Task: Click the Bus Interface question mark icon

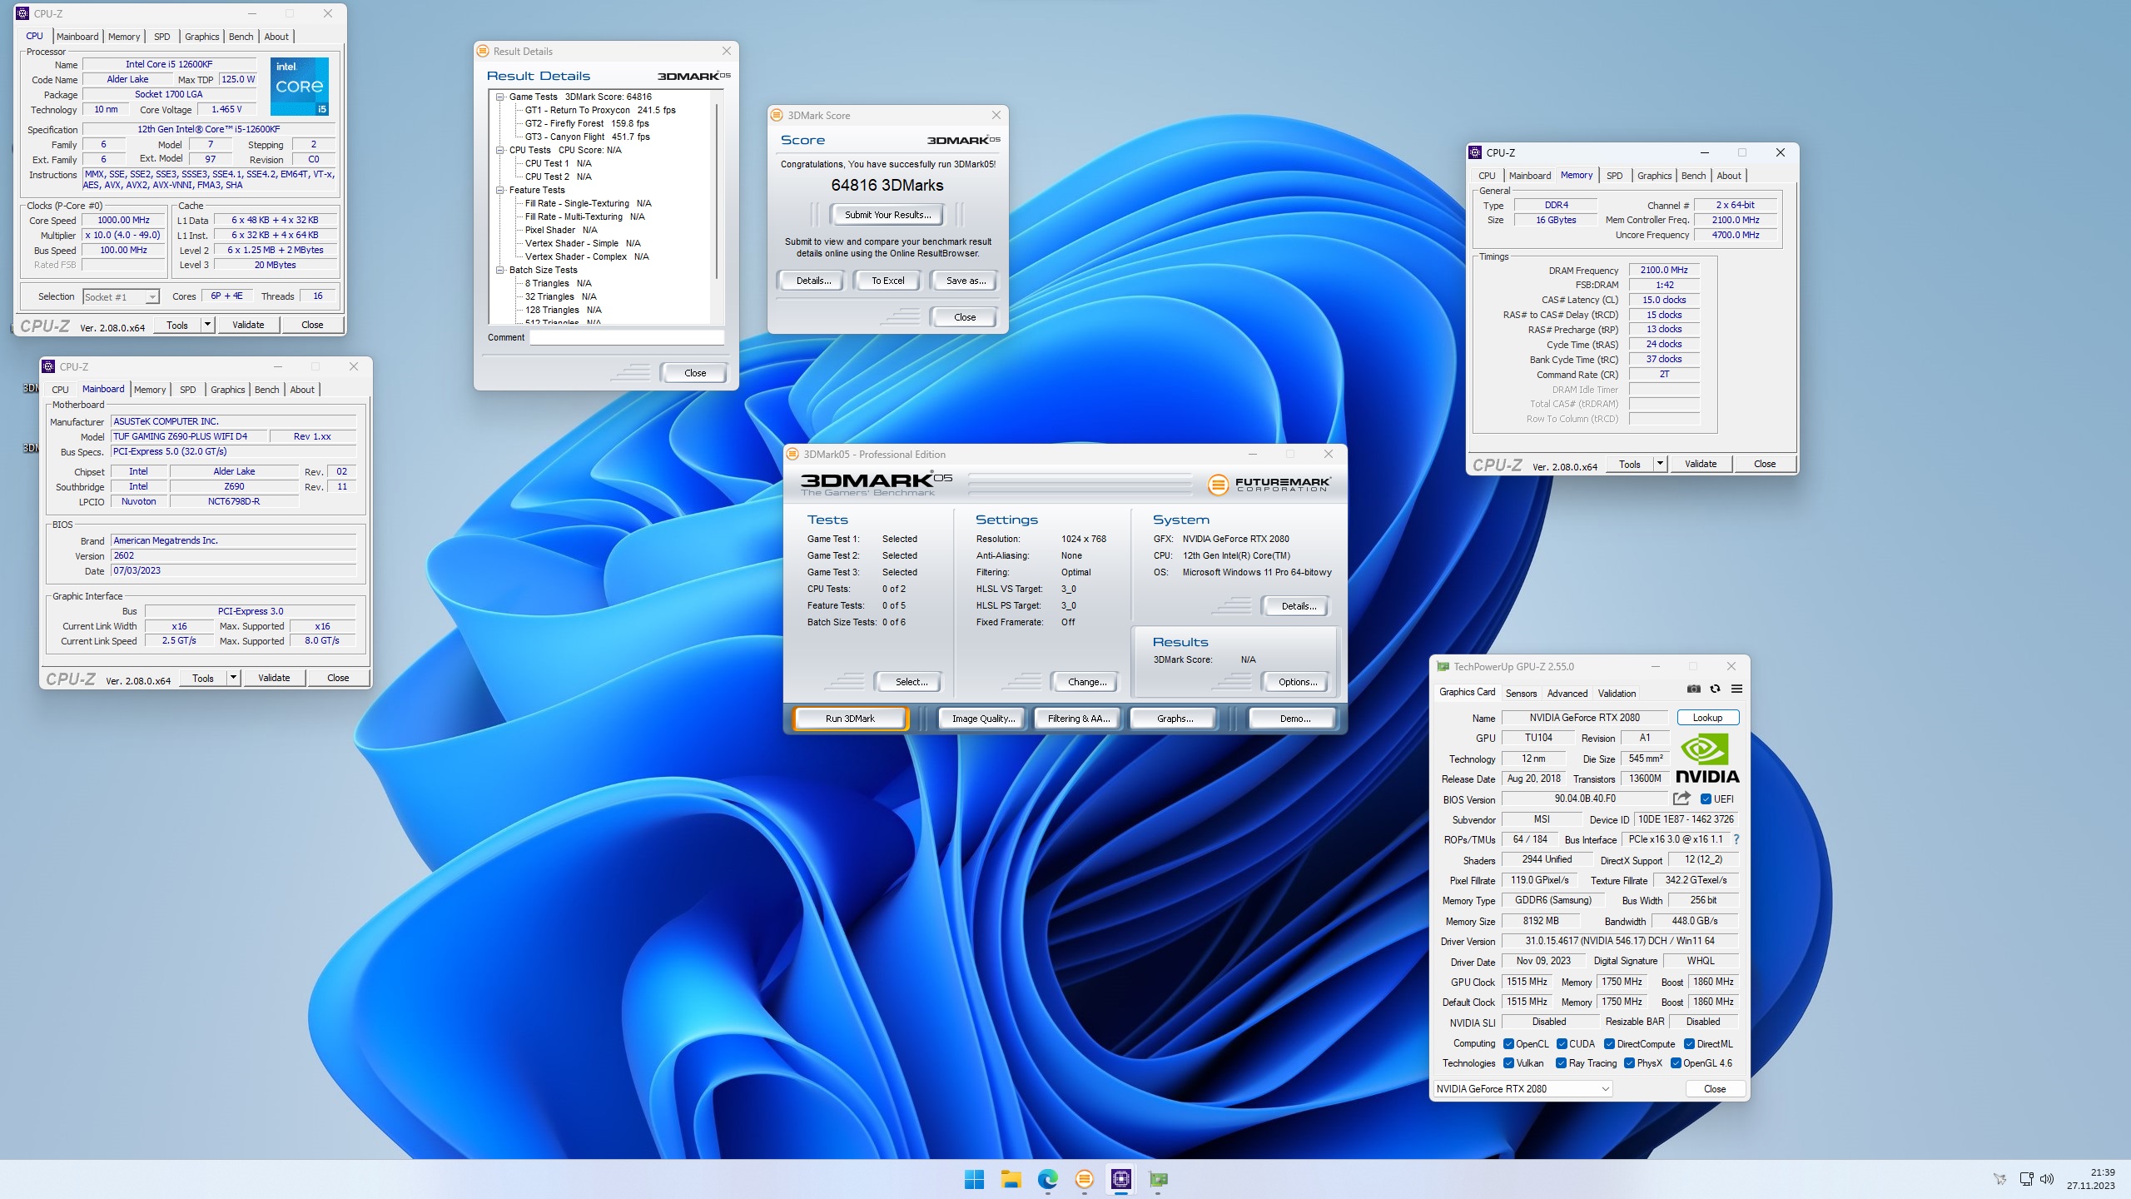Action: pyautogui.click(x=1736, y=839)
